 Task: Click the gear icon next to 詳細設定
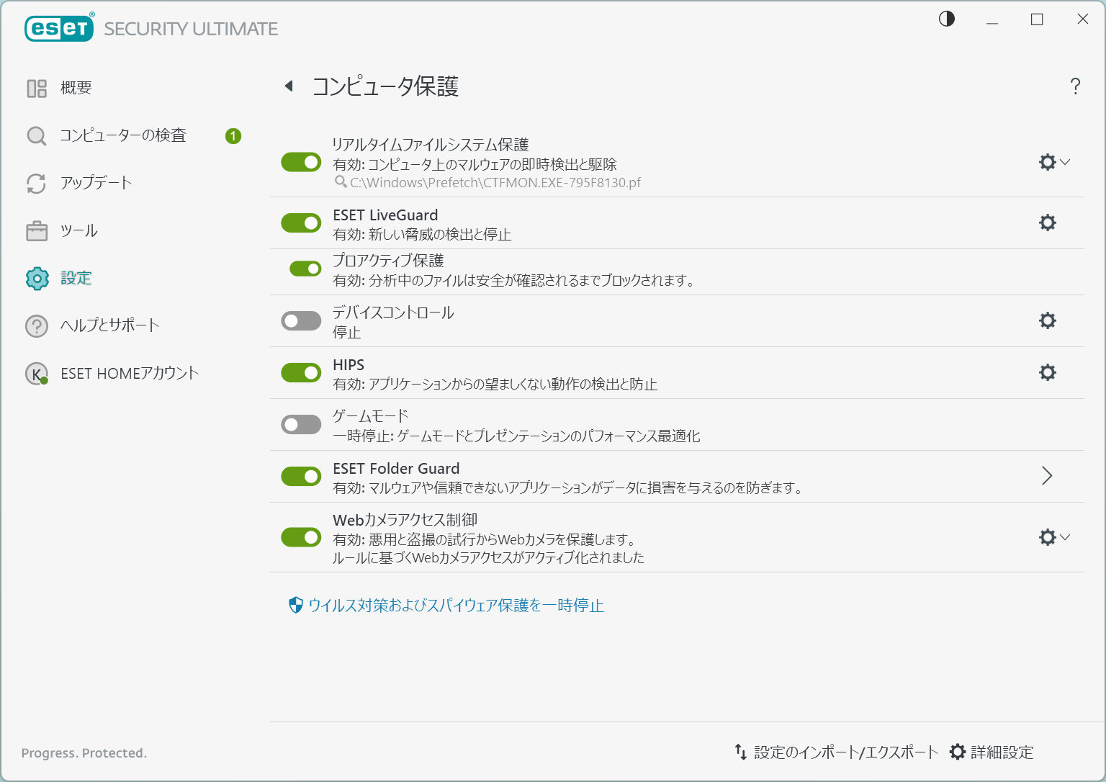pos(958,752)
